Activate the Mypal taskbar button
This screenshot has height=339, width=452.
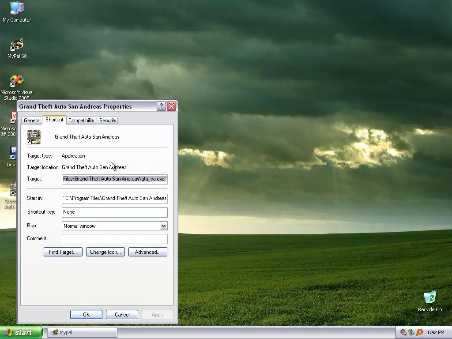click(x=82, y=332)
